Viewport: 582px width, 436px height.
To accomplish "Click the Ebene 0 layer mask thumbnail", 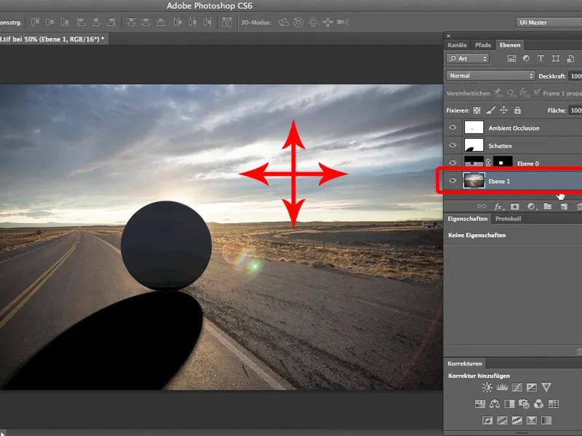I will (503, 163).
